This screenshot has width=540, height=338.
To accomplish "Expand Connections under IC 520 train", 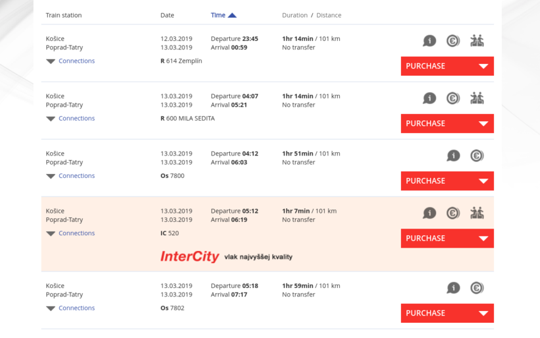I will click(70, 233).
